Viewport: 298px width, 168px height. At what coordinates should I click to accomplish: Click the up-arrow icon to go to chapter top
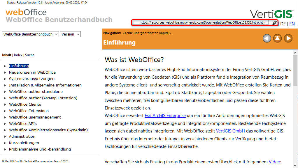(x=278, y=38)
